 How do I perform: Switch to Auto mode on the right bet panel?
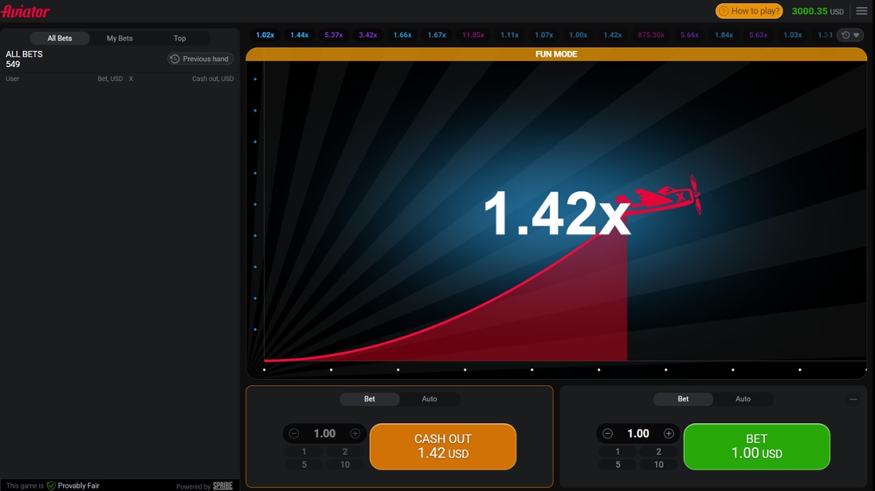[x=743, y=398]
